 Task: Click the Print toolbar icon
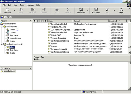[57, 9]
